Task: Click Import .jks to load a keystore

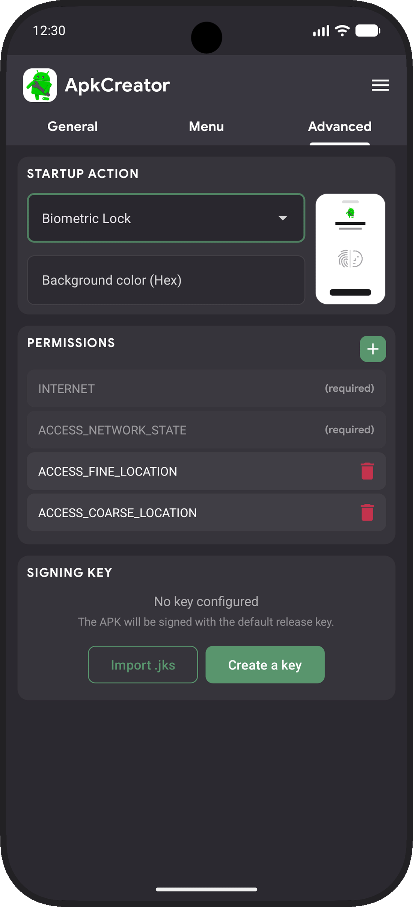Action: click(143, 665)
